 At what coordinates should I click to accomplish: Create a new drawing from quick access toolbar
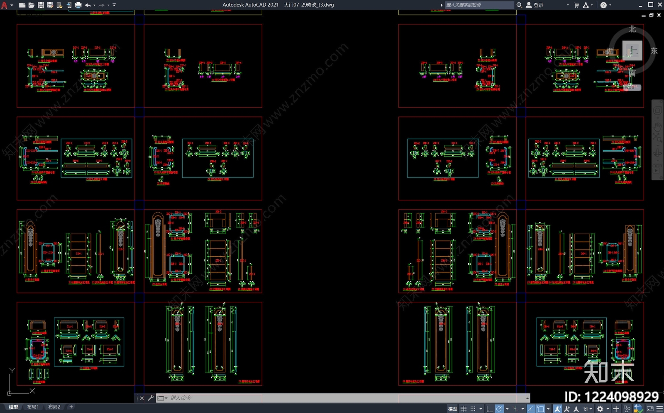click(22, 5)
